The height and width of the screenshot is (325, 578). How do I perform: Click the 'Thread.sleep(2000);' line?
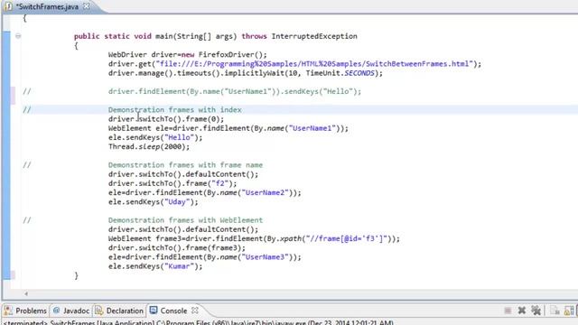tap(149, 146)
